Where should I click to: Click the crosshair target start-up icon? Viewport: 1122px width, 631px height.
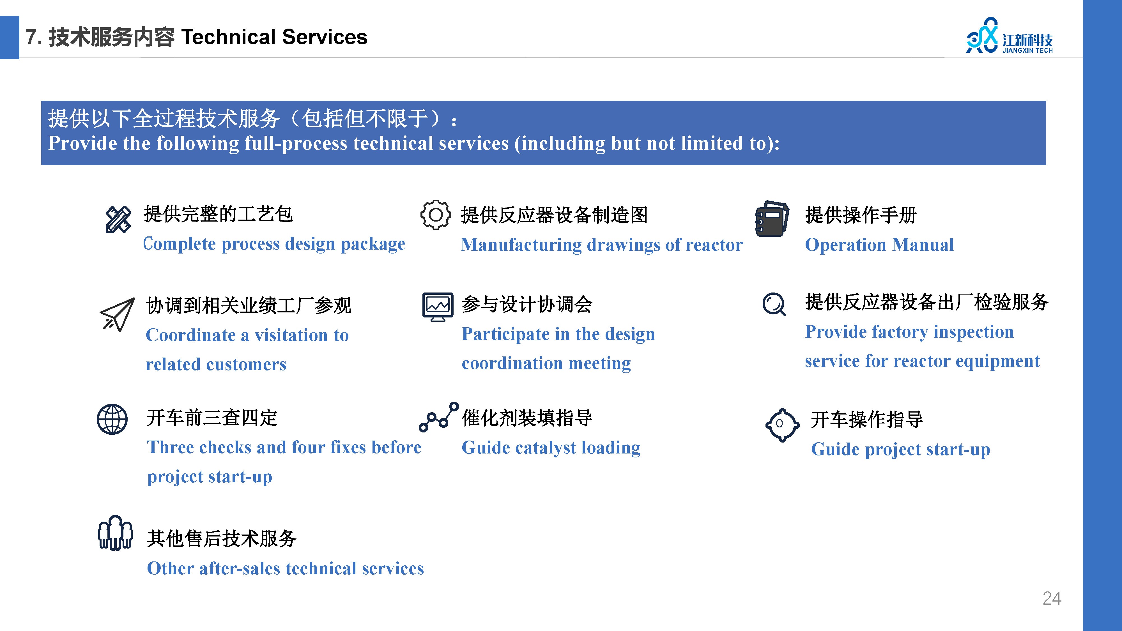[782, 425]
